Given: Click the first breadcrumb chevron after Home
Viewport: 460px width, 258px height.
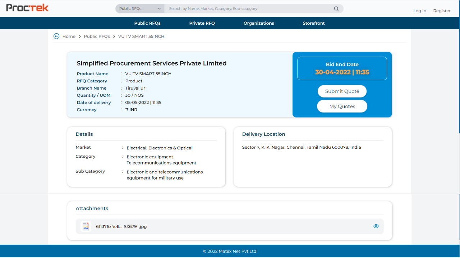Looking at the screenshot, I should (x=80, y=37).
